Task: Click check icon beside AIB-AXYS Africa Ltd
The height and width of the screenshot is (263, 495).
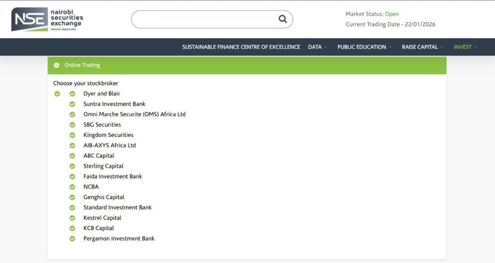Action: [x=73, y=146]
